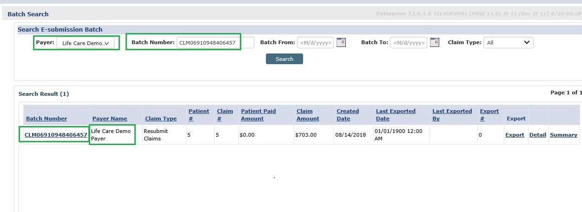Click in the Batch Number input field
This screenshot has height=212, width=582.
click(215, 43)
